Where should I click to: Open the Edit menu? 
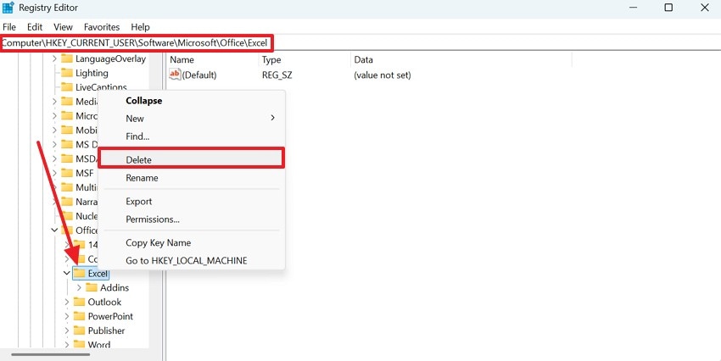tap(35, 27)
